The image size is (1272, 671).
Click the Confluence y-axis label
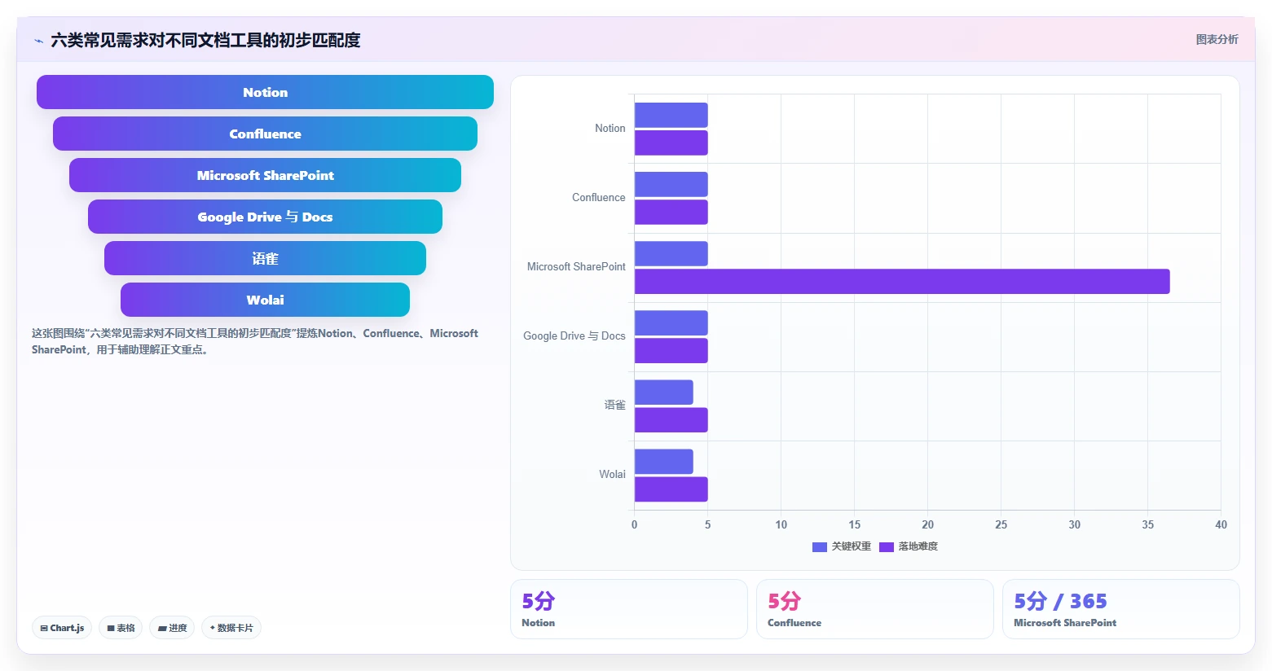[x=598, y=198]
